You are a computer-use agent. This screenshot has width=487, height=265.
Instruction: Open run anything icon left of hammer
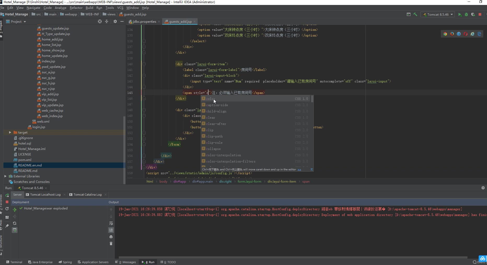coord(409,15)
